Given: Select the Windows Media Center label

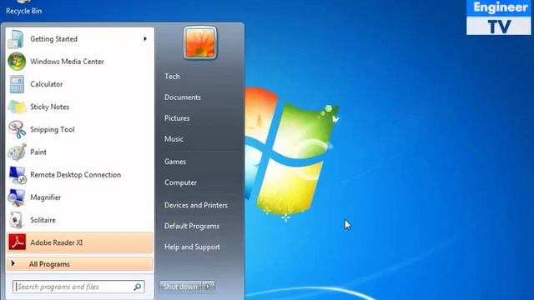Looking at the screenshot, I should coord(67,62).
